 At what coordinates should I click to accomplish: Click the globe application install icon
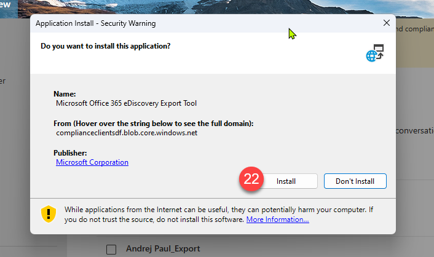374,53
